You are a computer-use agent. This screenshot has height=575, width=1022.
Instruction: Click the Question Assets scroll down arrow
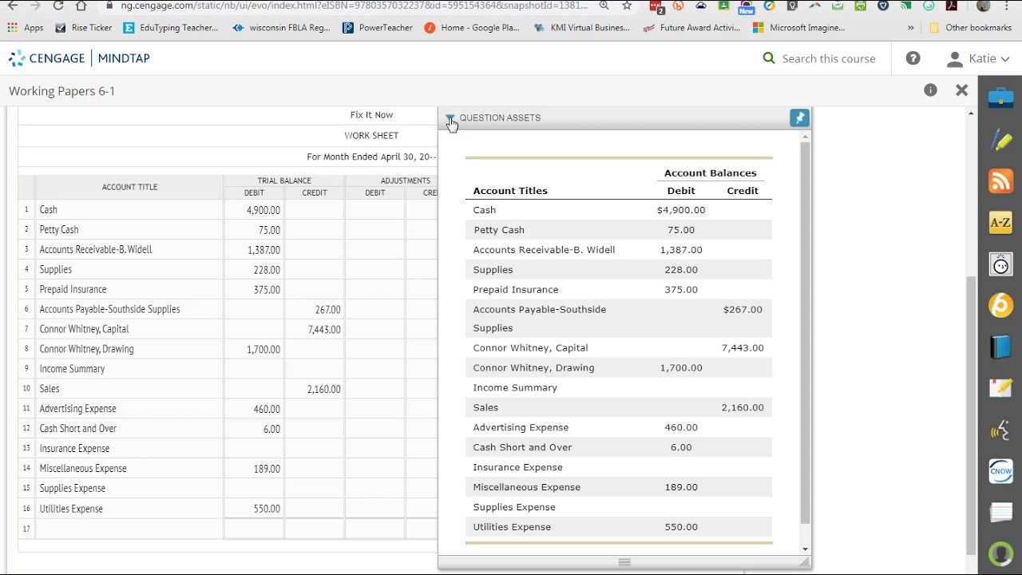click(805, 549)
